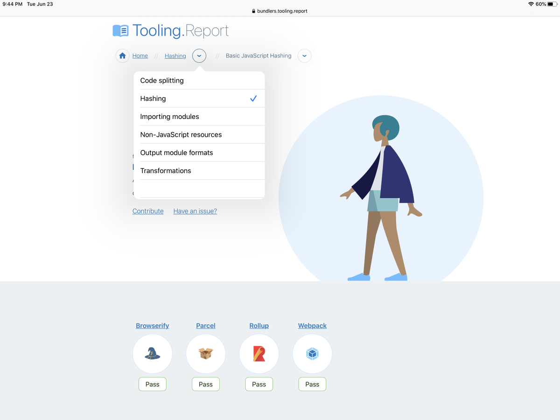This screenshot has width=560, height=420.
Task: Click the Browserify wizard hat icon
Action: [x=152, y=353]
